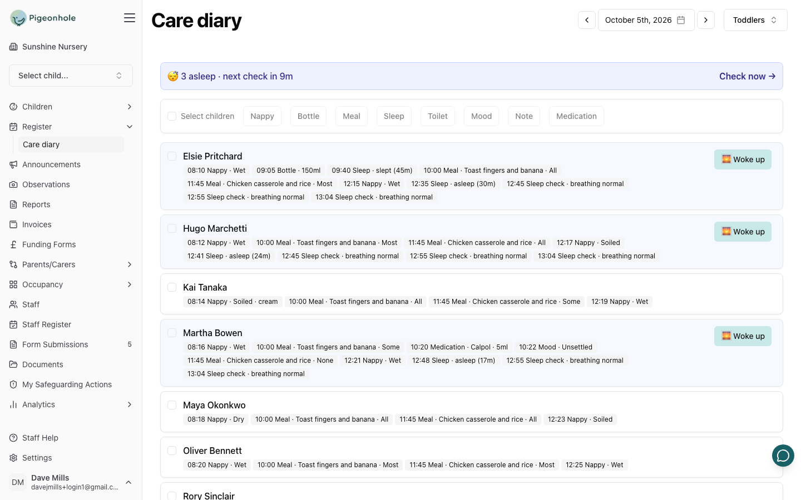Click the My Safeguarding Actions shield icon
801x500 pixels.
click(13, 384)
